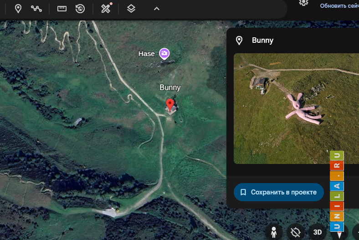Screen dimensions: 359x240
Task: Choose the Draw path or polygon tool
Action: coord(36,9)
